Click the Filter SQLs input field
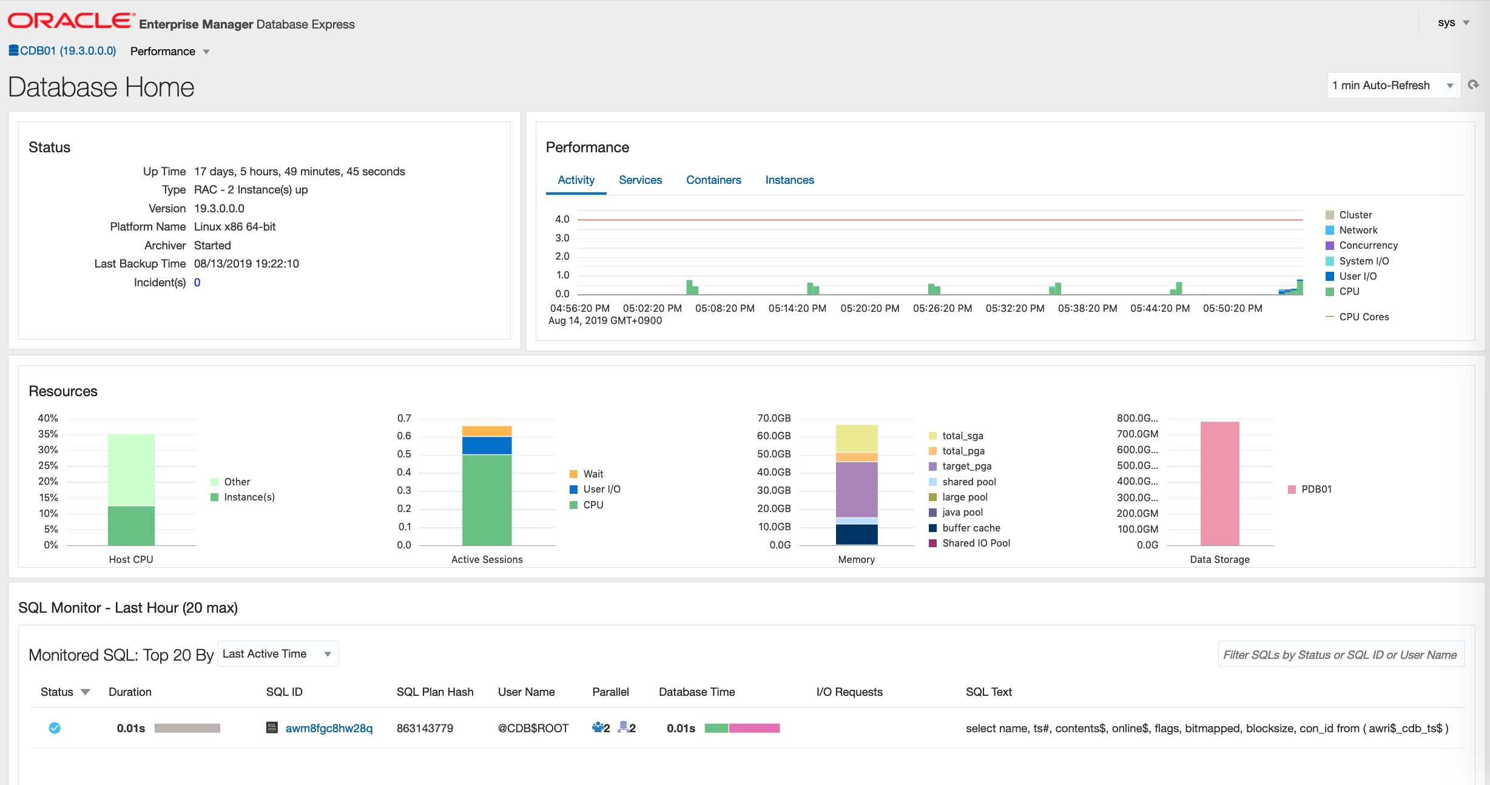Viewport: 1490px width, 785px height. coord(1341,655)
